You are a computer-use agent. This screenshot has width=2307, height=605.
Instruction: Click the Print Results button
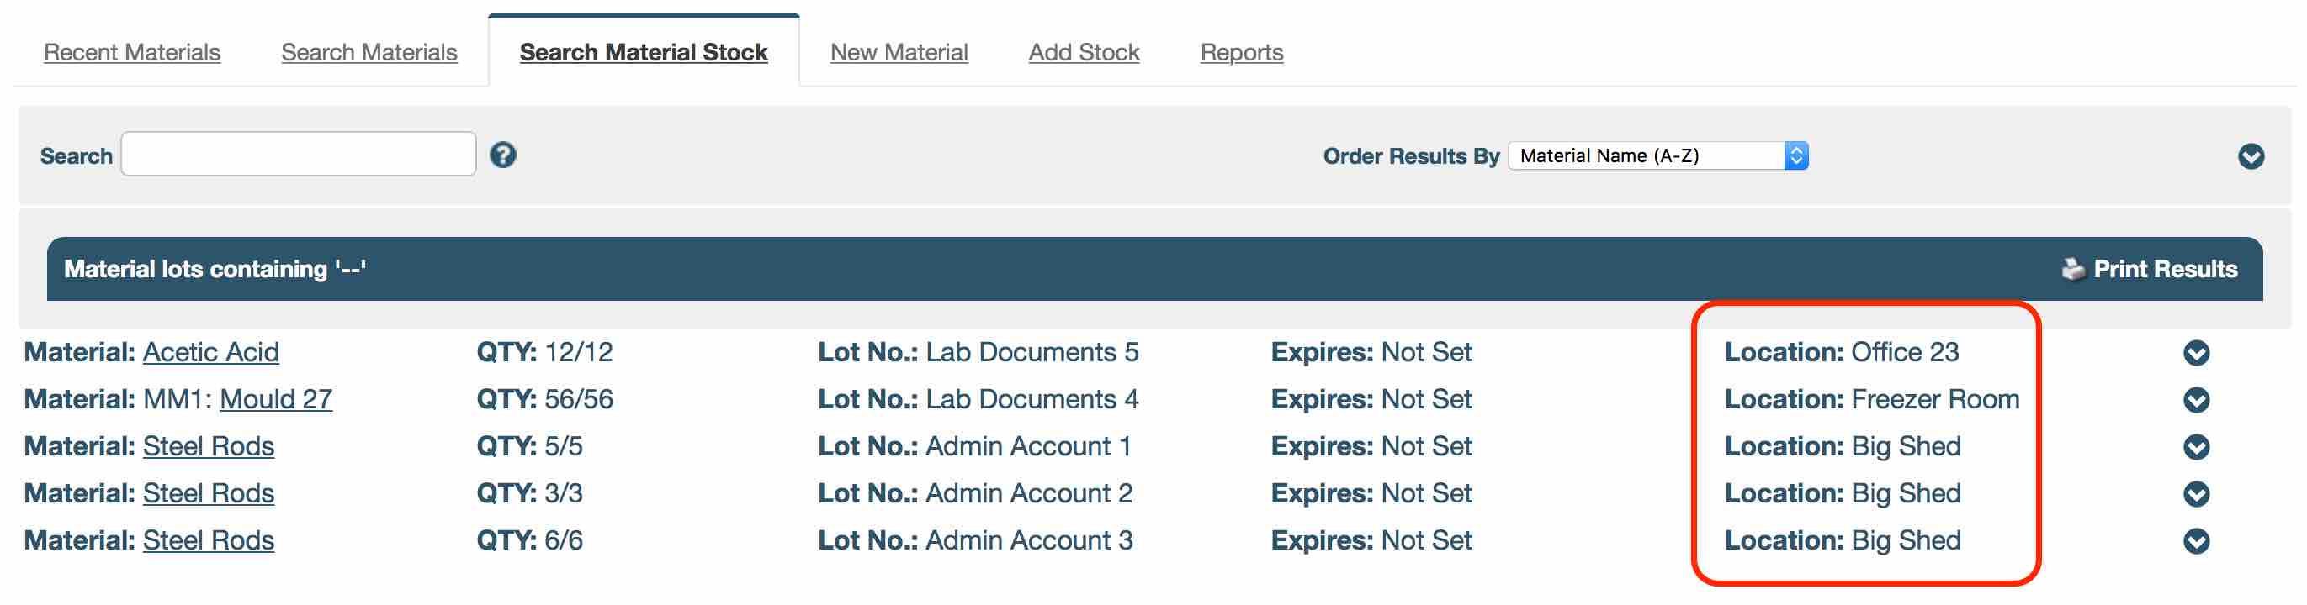coord(2165,270)
